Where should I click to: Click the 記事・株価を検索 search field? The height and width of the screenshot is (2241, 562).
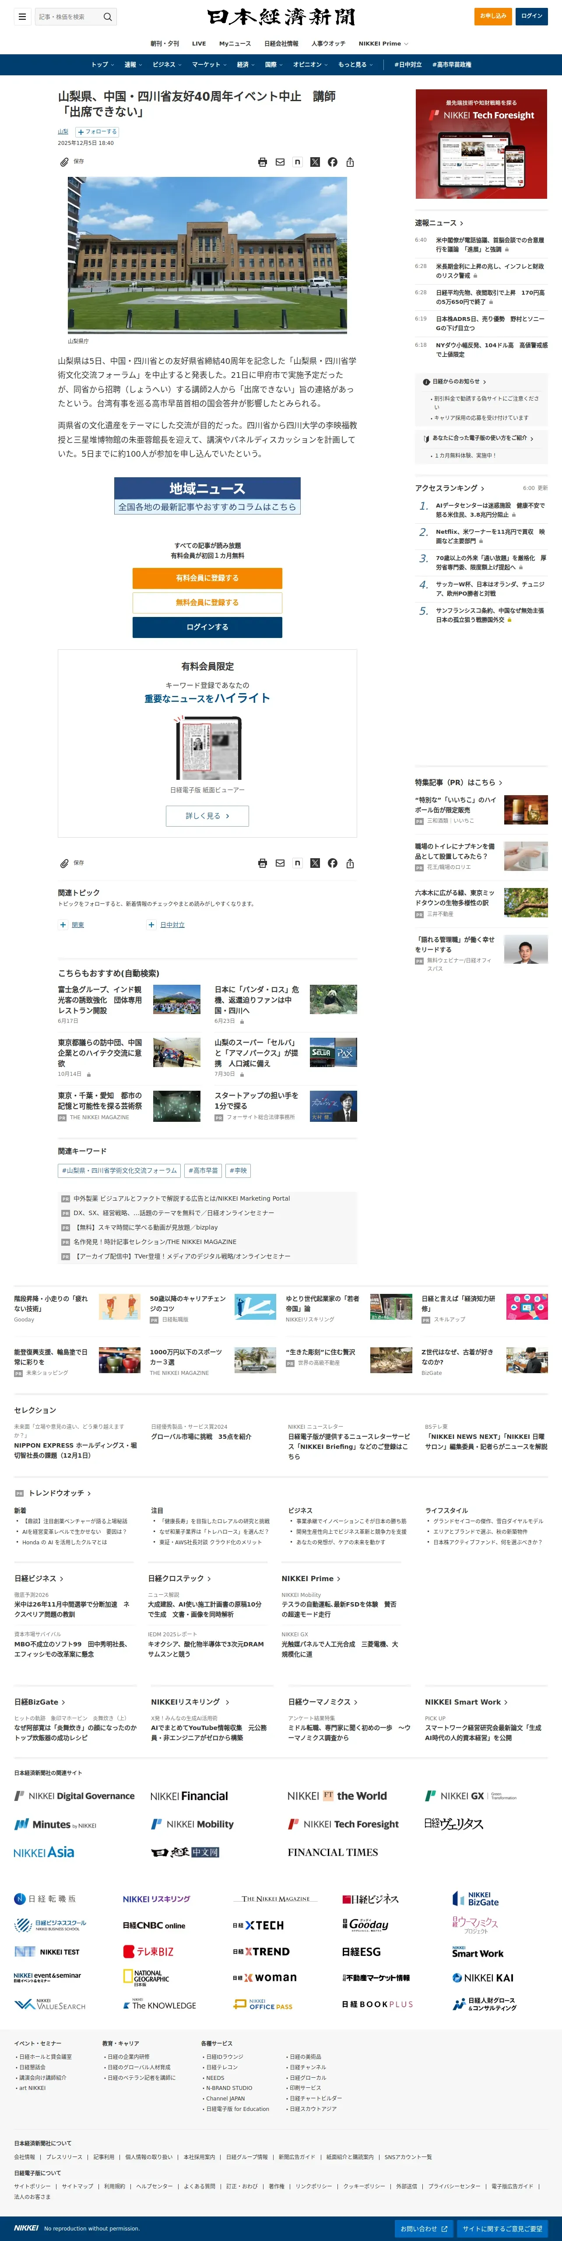[68, 17]
